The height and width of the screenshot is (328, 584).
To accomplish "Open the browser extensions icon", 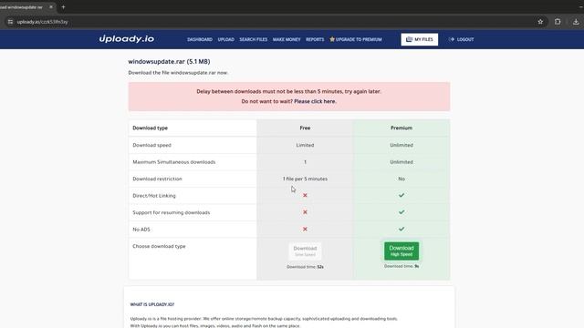I will 558,22.
